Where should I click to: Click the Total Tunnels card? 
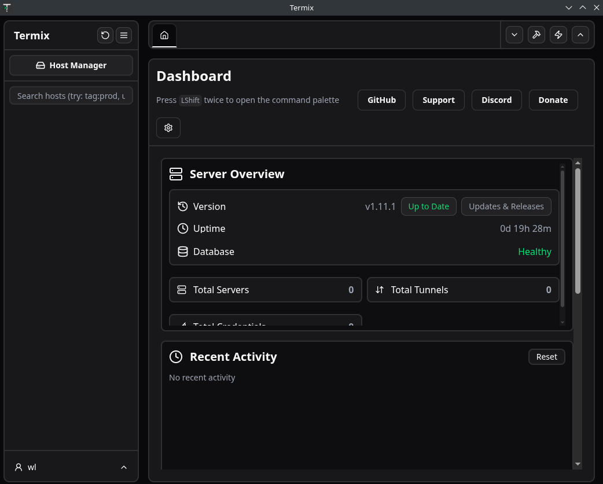point(463,290)
